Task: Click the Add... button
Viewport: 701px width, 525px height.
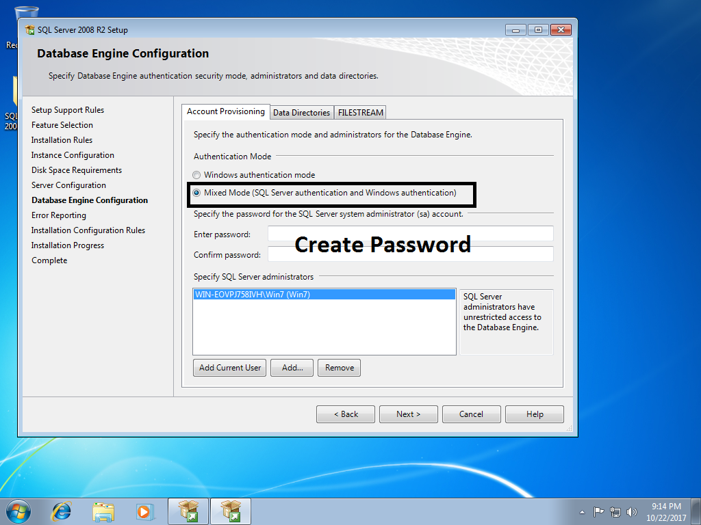Action: (x=292, y=368)
